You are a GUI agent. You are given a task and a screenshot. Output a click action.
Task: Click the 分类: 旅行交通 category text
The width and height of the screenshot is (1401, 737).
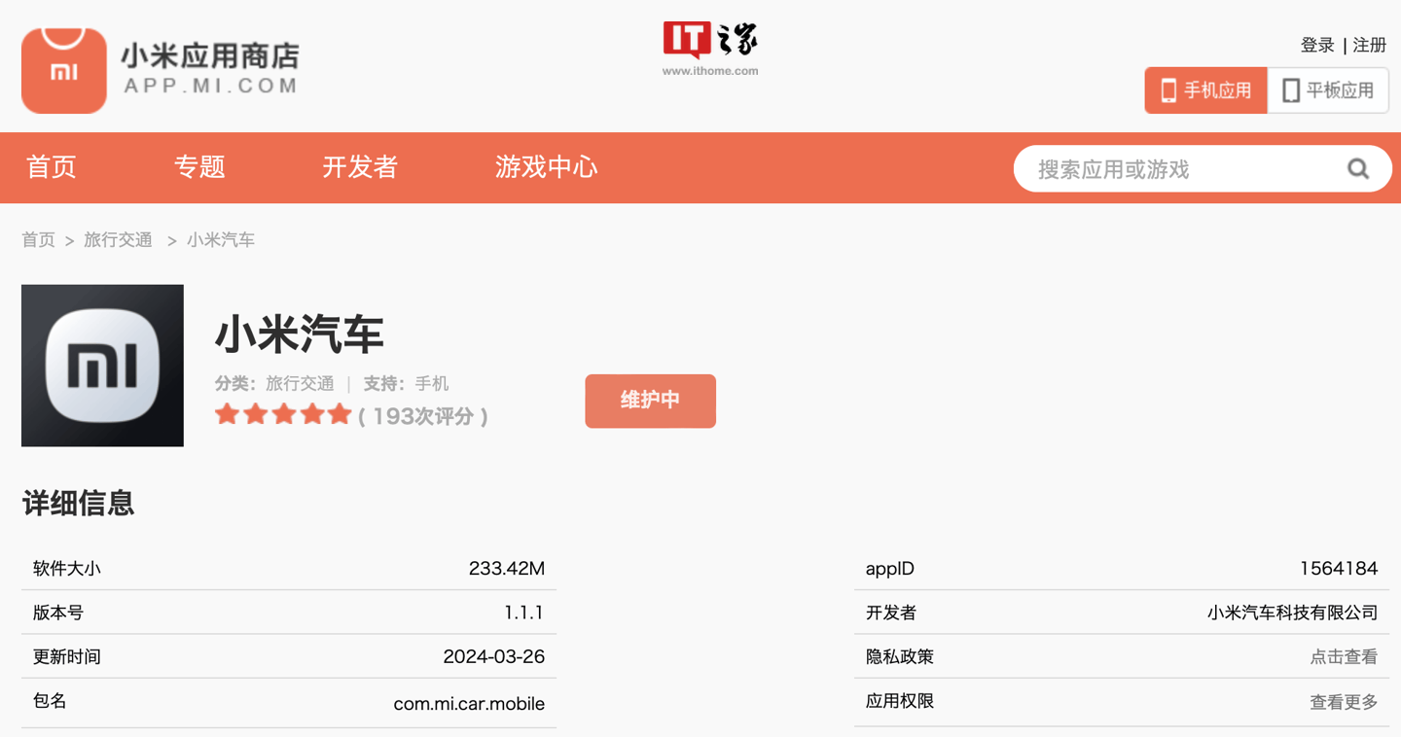274,384
